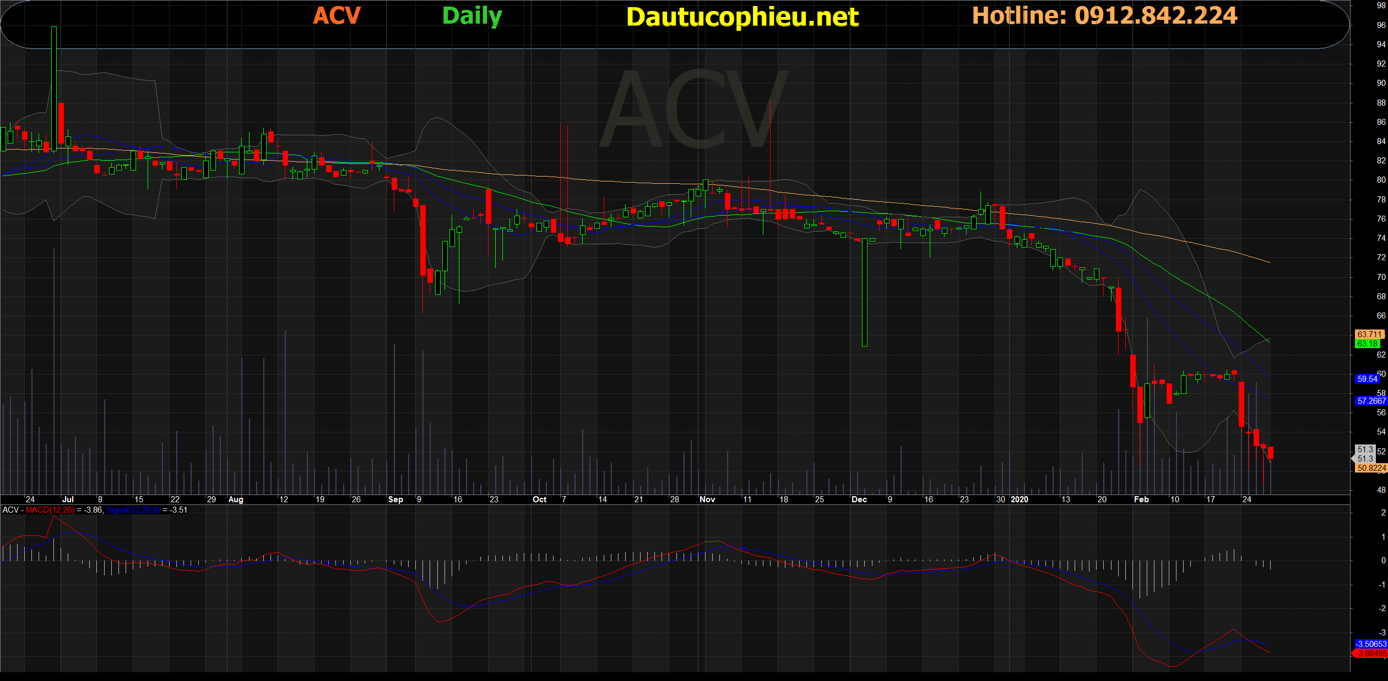
Task: Click the blue -3.50653 signal value tag
Action: tap(1370, 644)
